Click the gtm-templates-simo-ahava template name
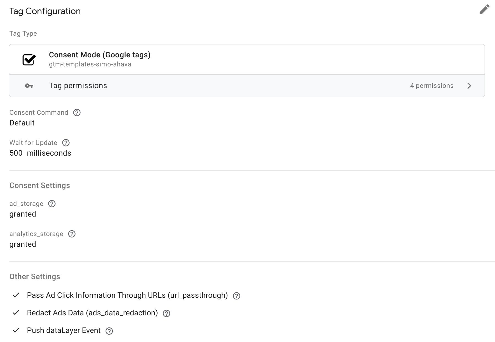 [x=90, y=64]
